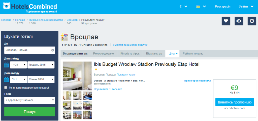Image resolution: width=258 pixels, height=121 pixels.
Task: Open right thumbnail in bottom thumbnail row
Action: click(x=87, y=115)
